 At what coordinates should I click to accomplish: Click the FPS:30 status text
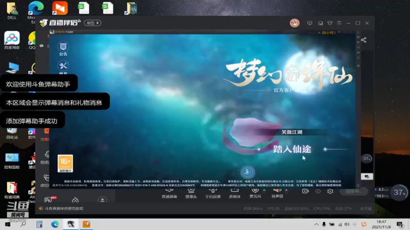click(x=274, y=209)
